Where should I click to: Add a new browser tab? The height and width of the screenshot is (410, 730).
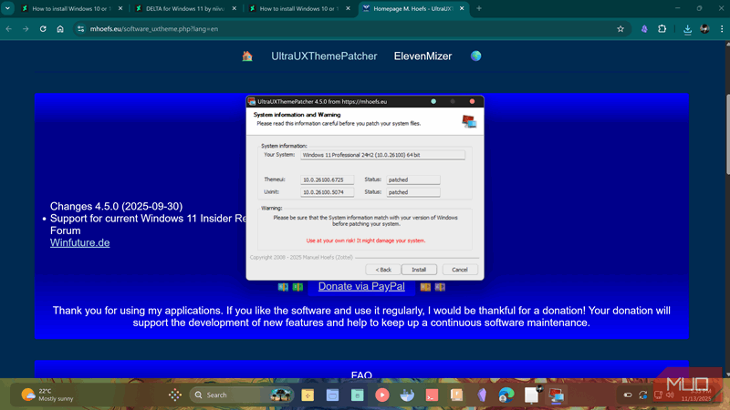point(478,8)
